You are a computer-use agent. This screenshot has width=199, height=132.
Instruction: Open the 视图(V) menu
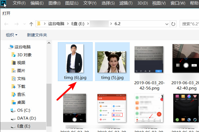[x=159, y=3]
